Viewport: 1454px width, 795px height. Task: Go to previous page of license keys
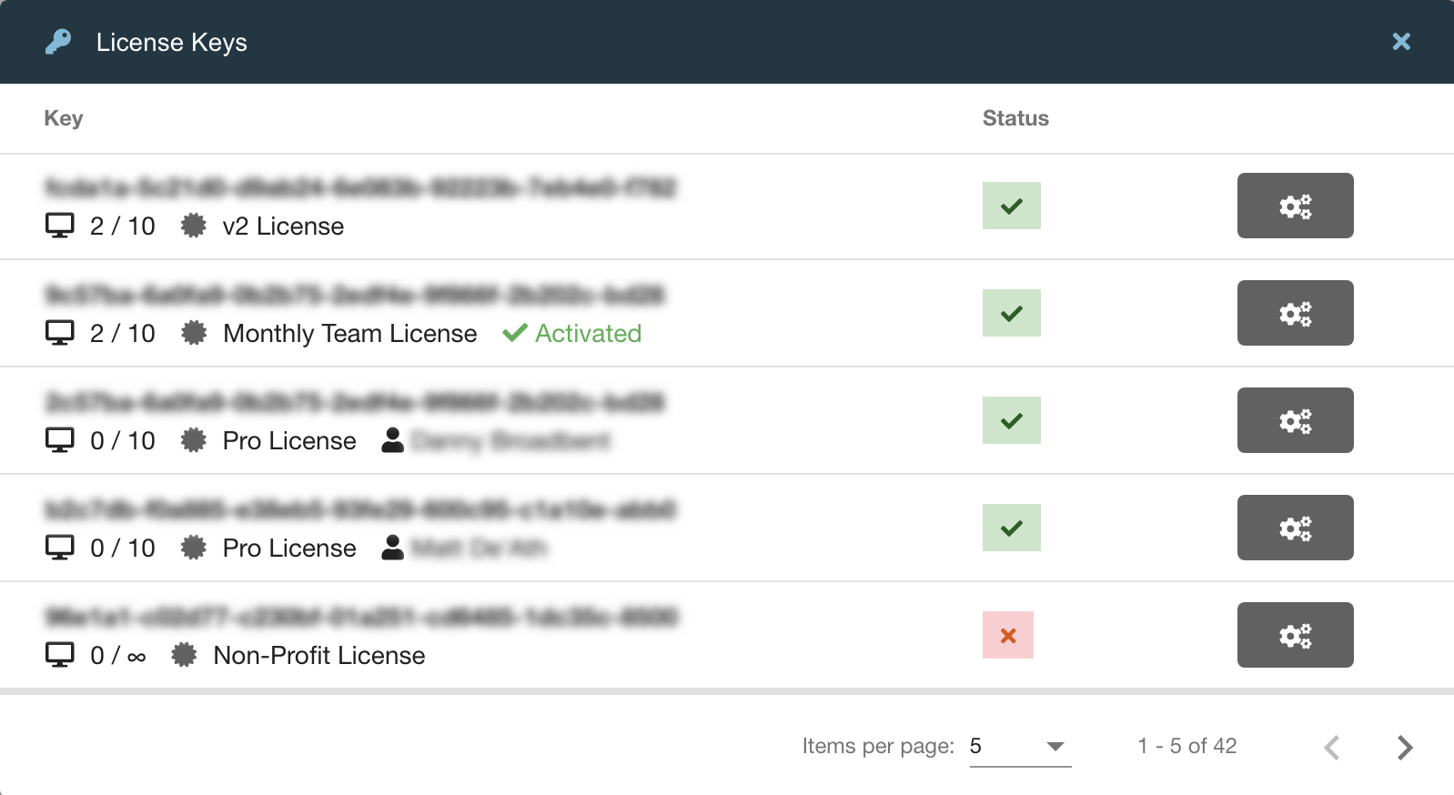pyautogui.click(x=1332, y=747)
